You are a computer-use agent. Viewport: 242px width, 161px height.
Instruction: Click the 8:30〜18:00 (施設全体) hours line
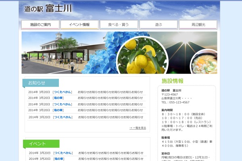(184, 114)
